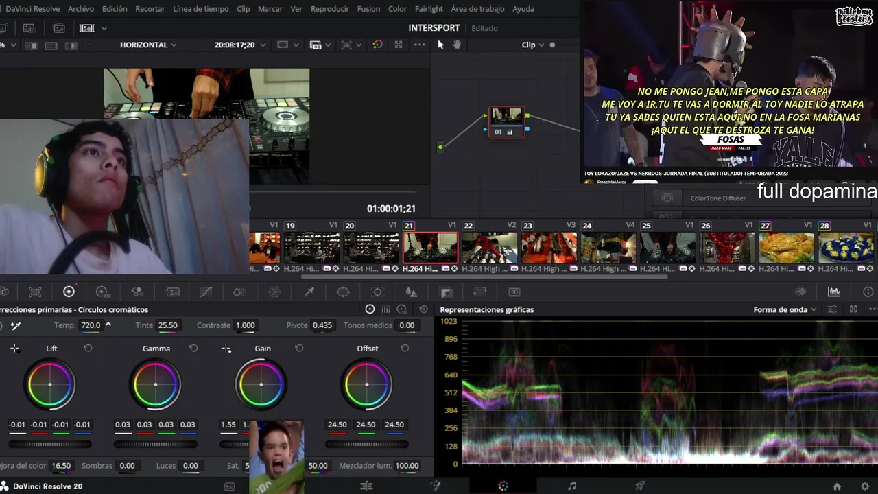Screen dimensions: 878x494
Task: Switch primaries to bars mode
Action: [385, 309]
